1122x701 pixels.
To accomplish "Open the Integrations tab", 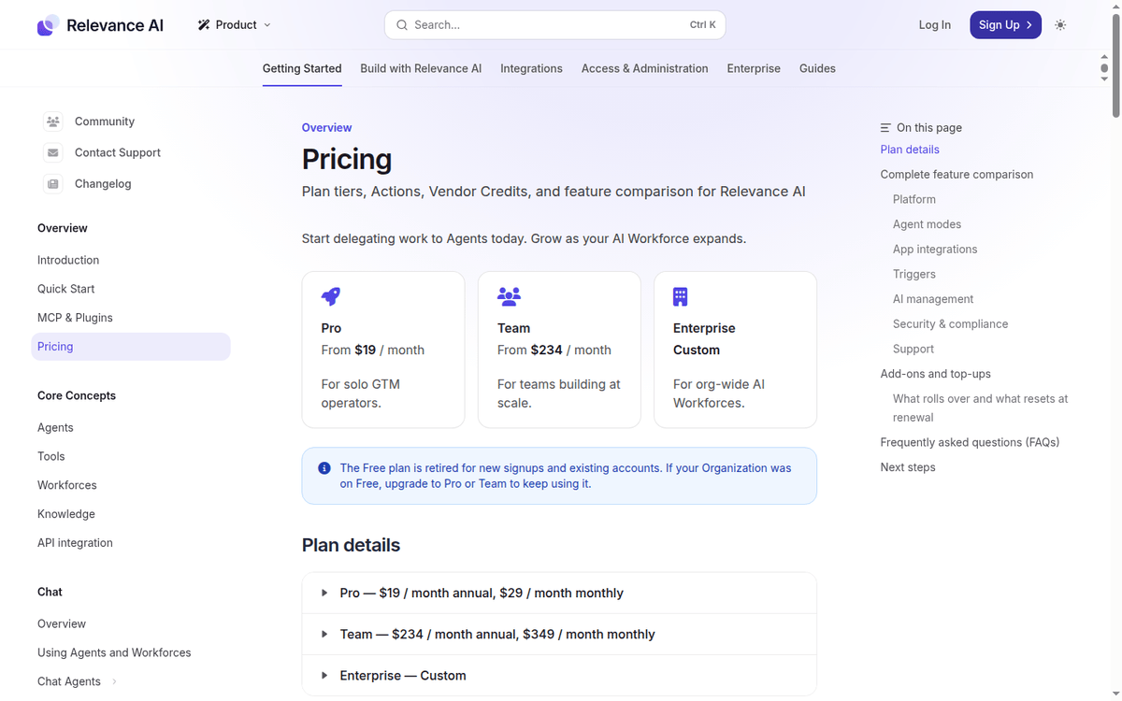I will [531, 68].
